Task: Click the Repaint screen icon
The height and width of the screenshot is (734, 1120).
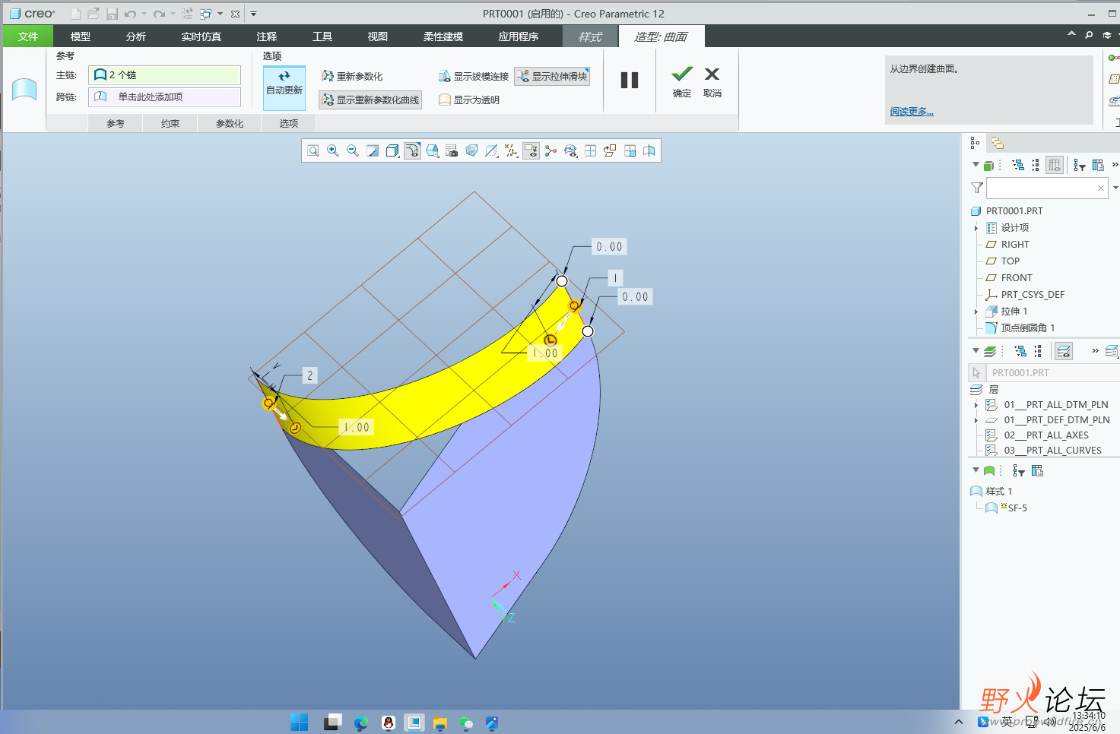Action: click(373, 150)
